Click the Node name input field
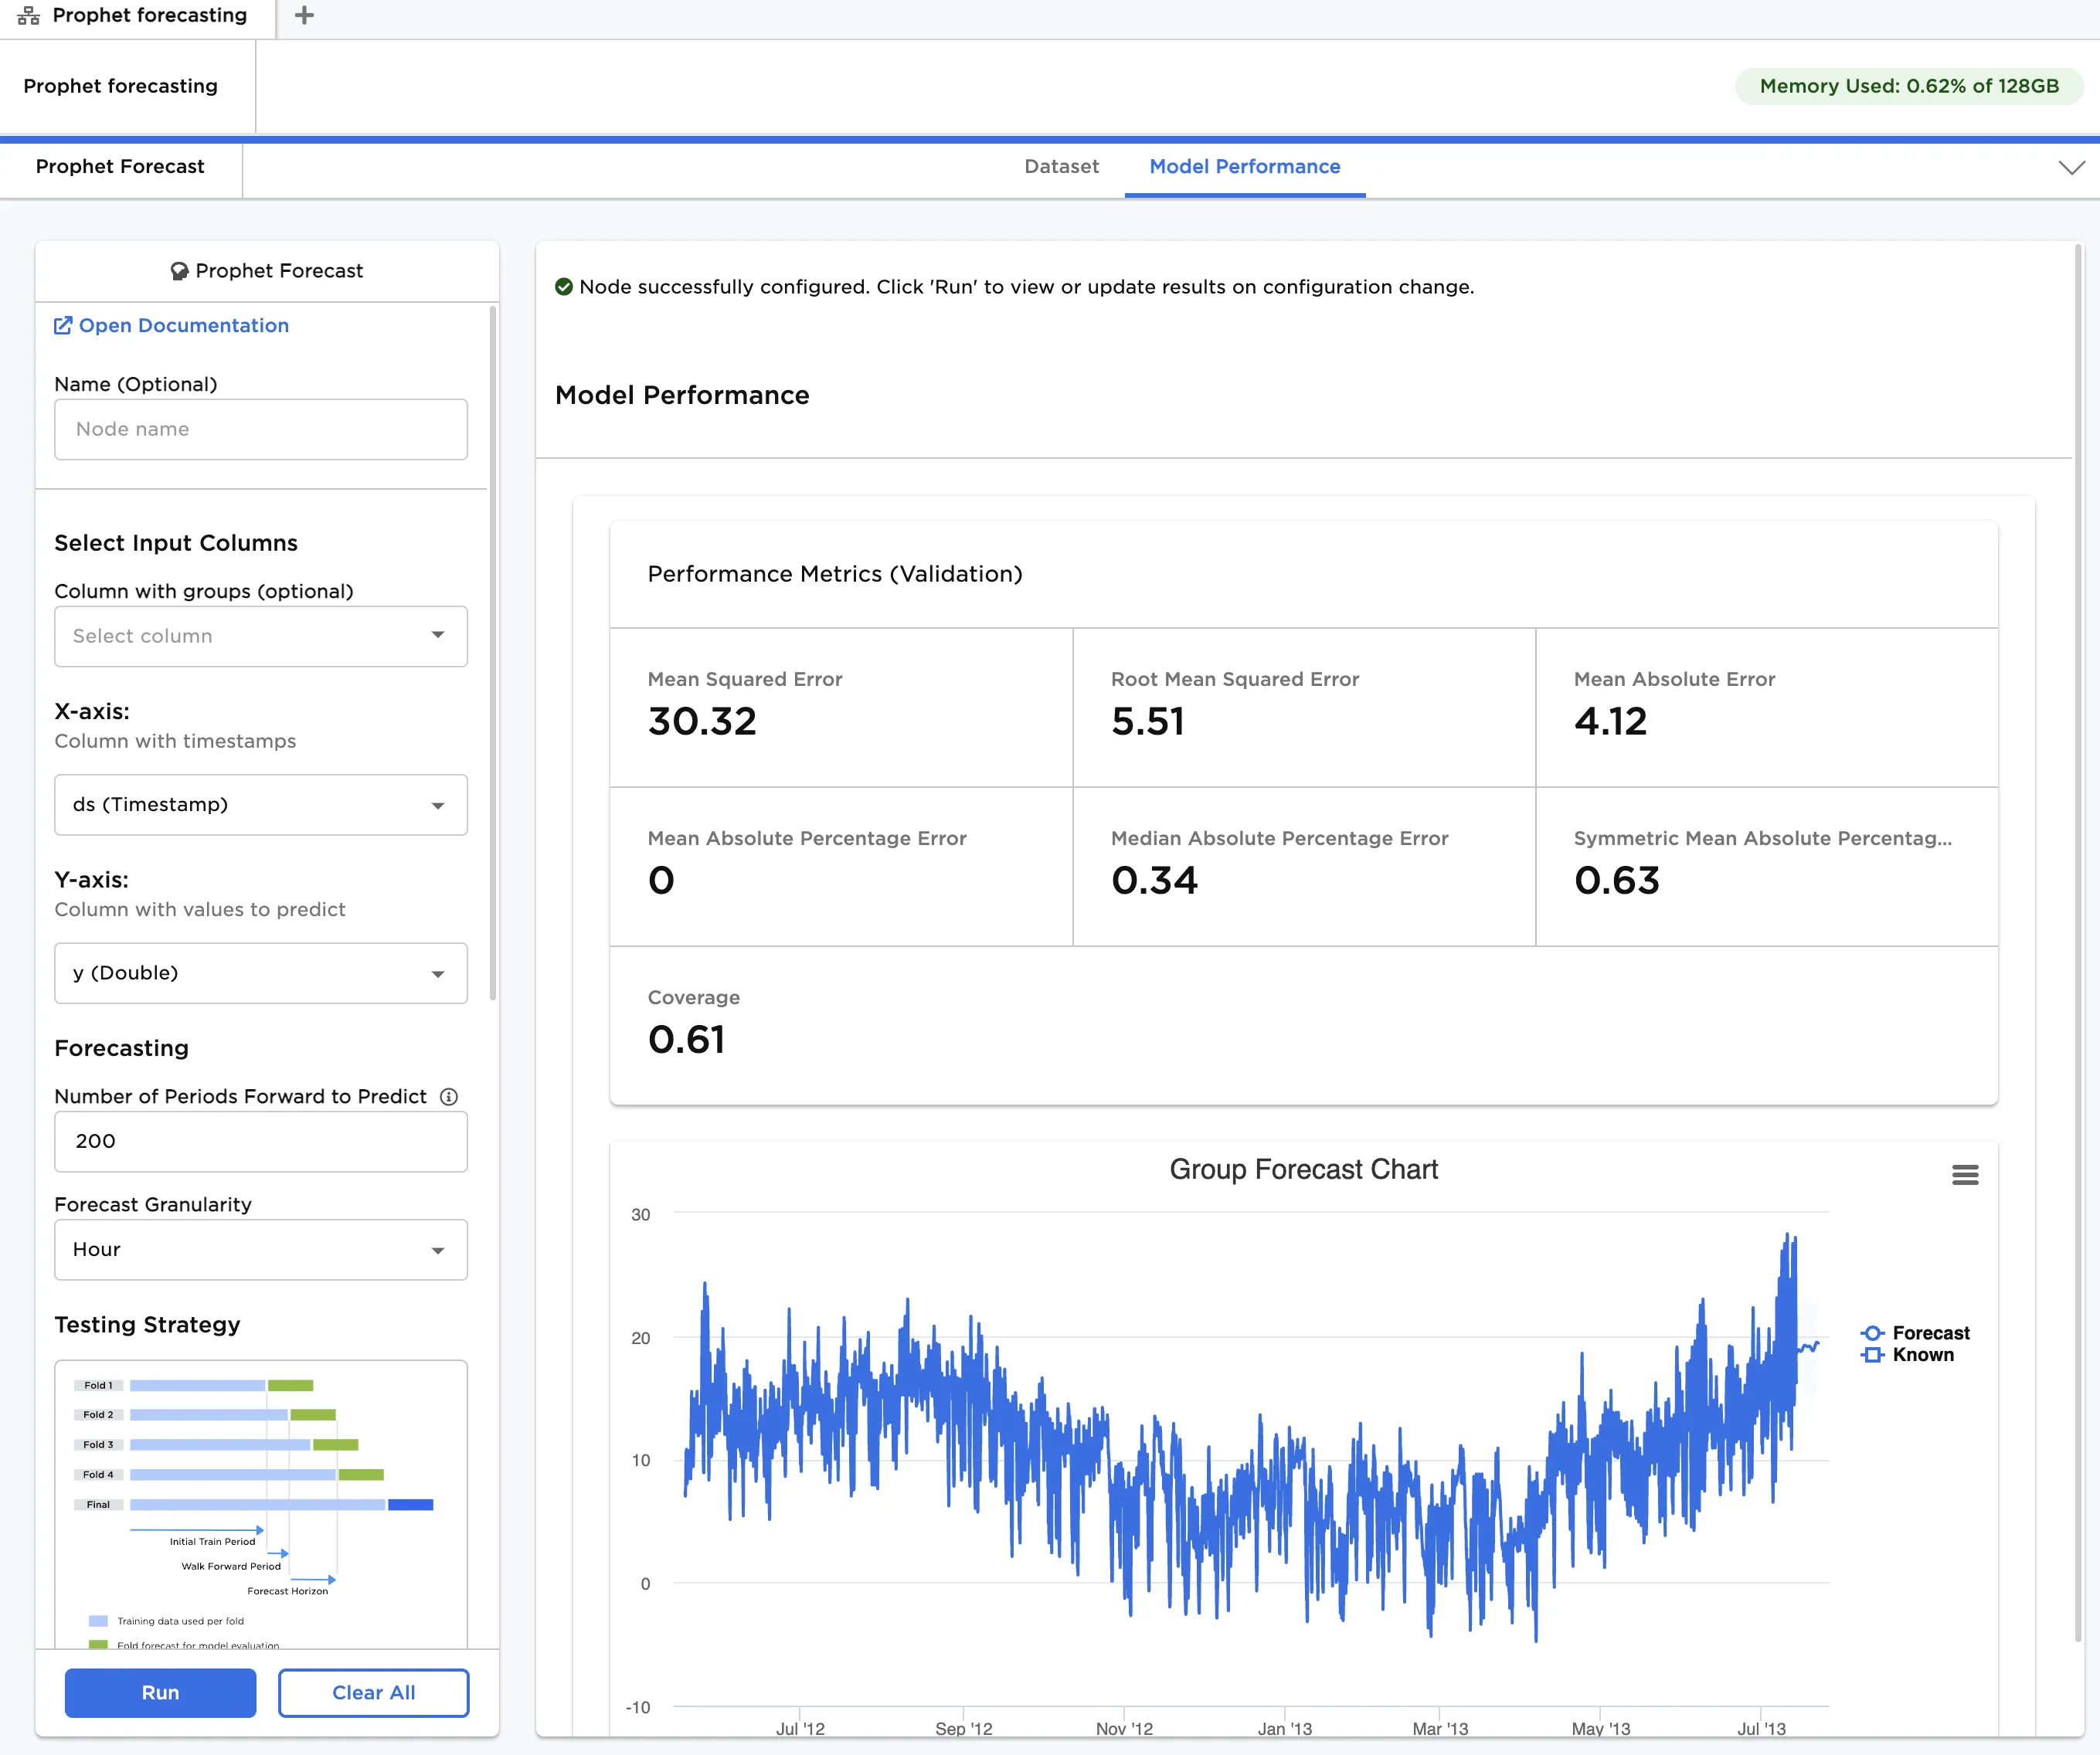Image resolution: width=2100 pixels, height=1755 pixels. 261,429
